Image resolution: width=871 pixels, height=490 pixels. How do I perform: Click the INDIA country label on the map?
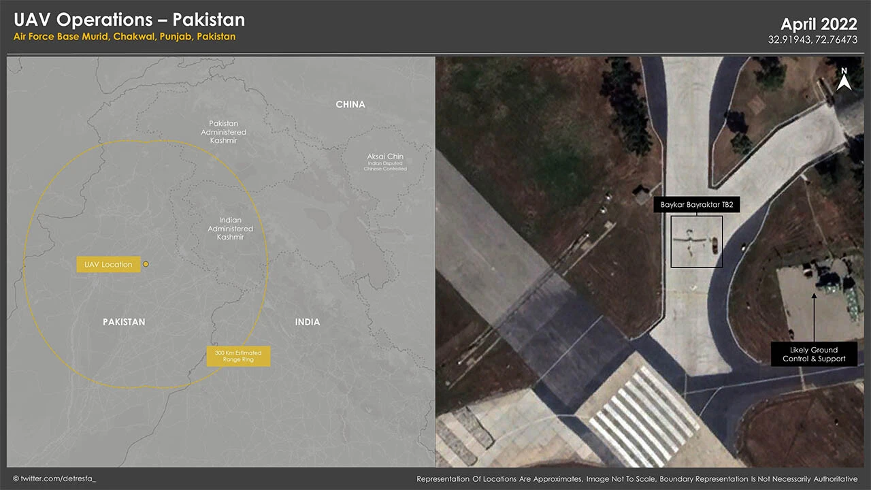[308, 322]
